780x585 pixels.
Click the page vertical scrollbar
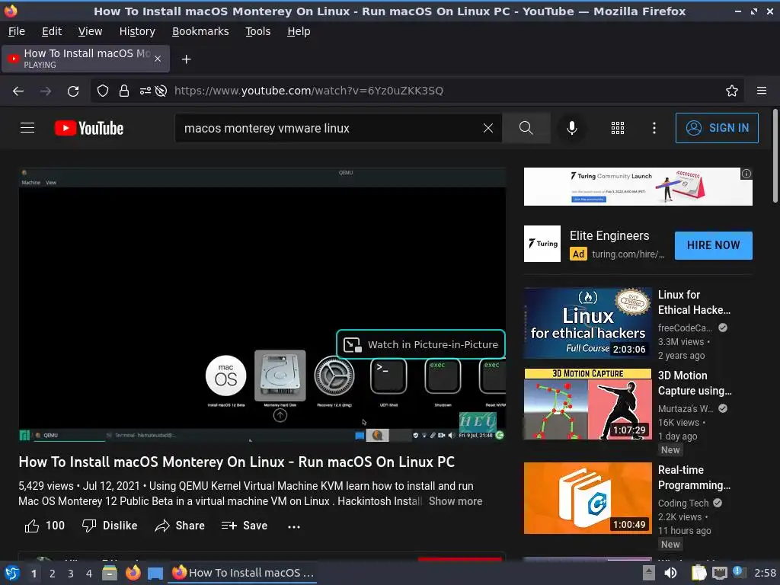click(775, 155)
